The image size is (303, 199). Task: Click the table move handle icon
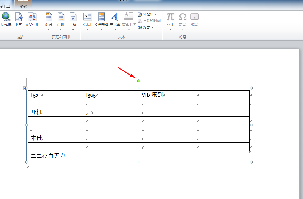pyautogui.click(x=25, y=88)
